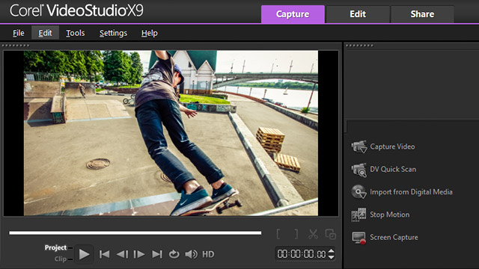Click the preview scrubber jog bar
The image size is (479, 269).
tap(135, 232)
